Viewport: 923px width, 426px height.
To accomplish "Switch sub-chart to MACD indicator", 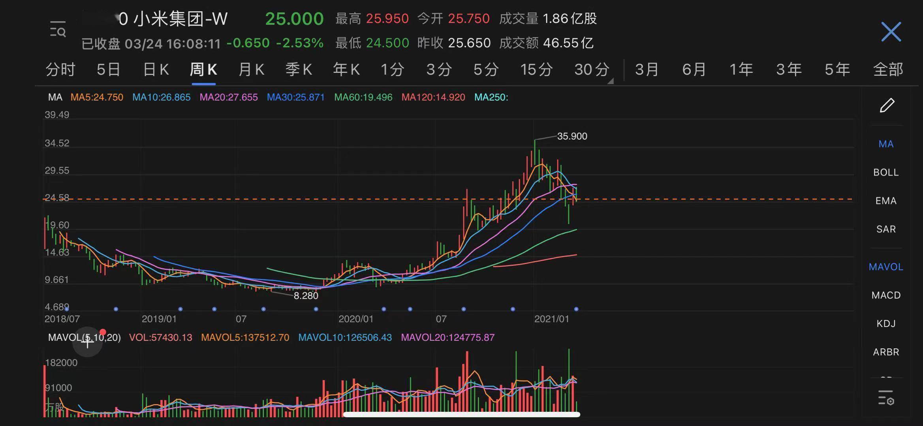I will point(886,295).
